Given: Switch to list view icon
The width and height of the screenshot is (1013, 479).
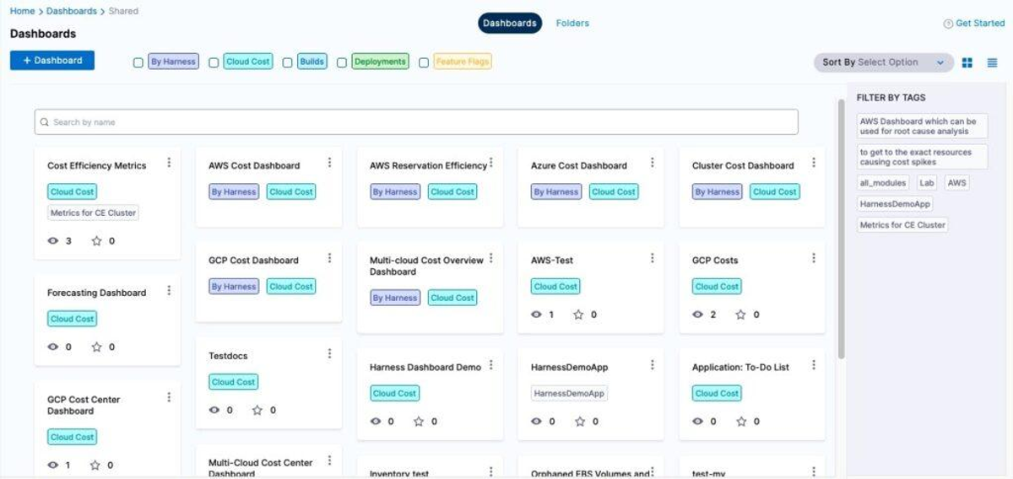Looking at the screenshot, I should [x=992, y=62].
